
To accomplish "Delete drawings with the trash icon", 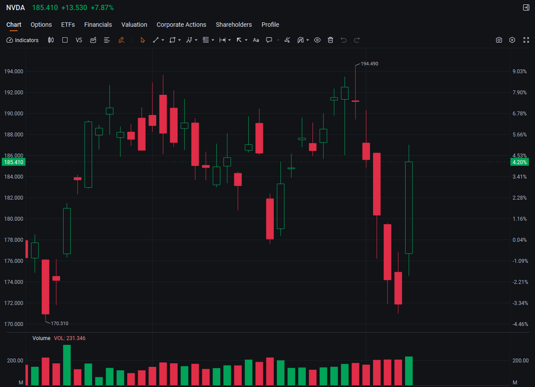I will (330, 40).
